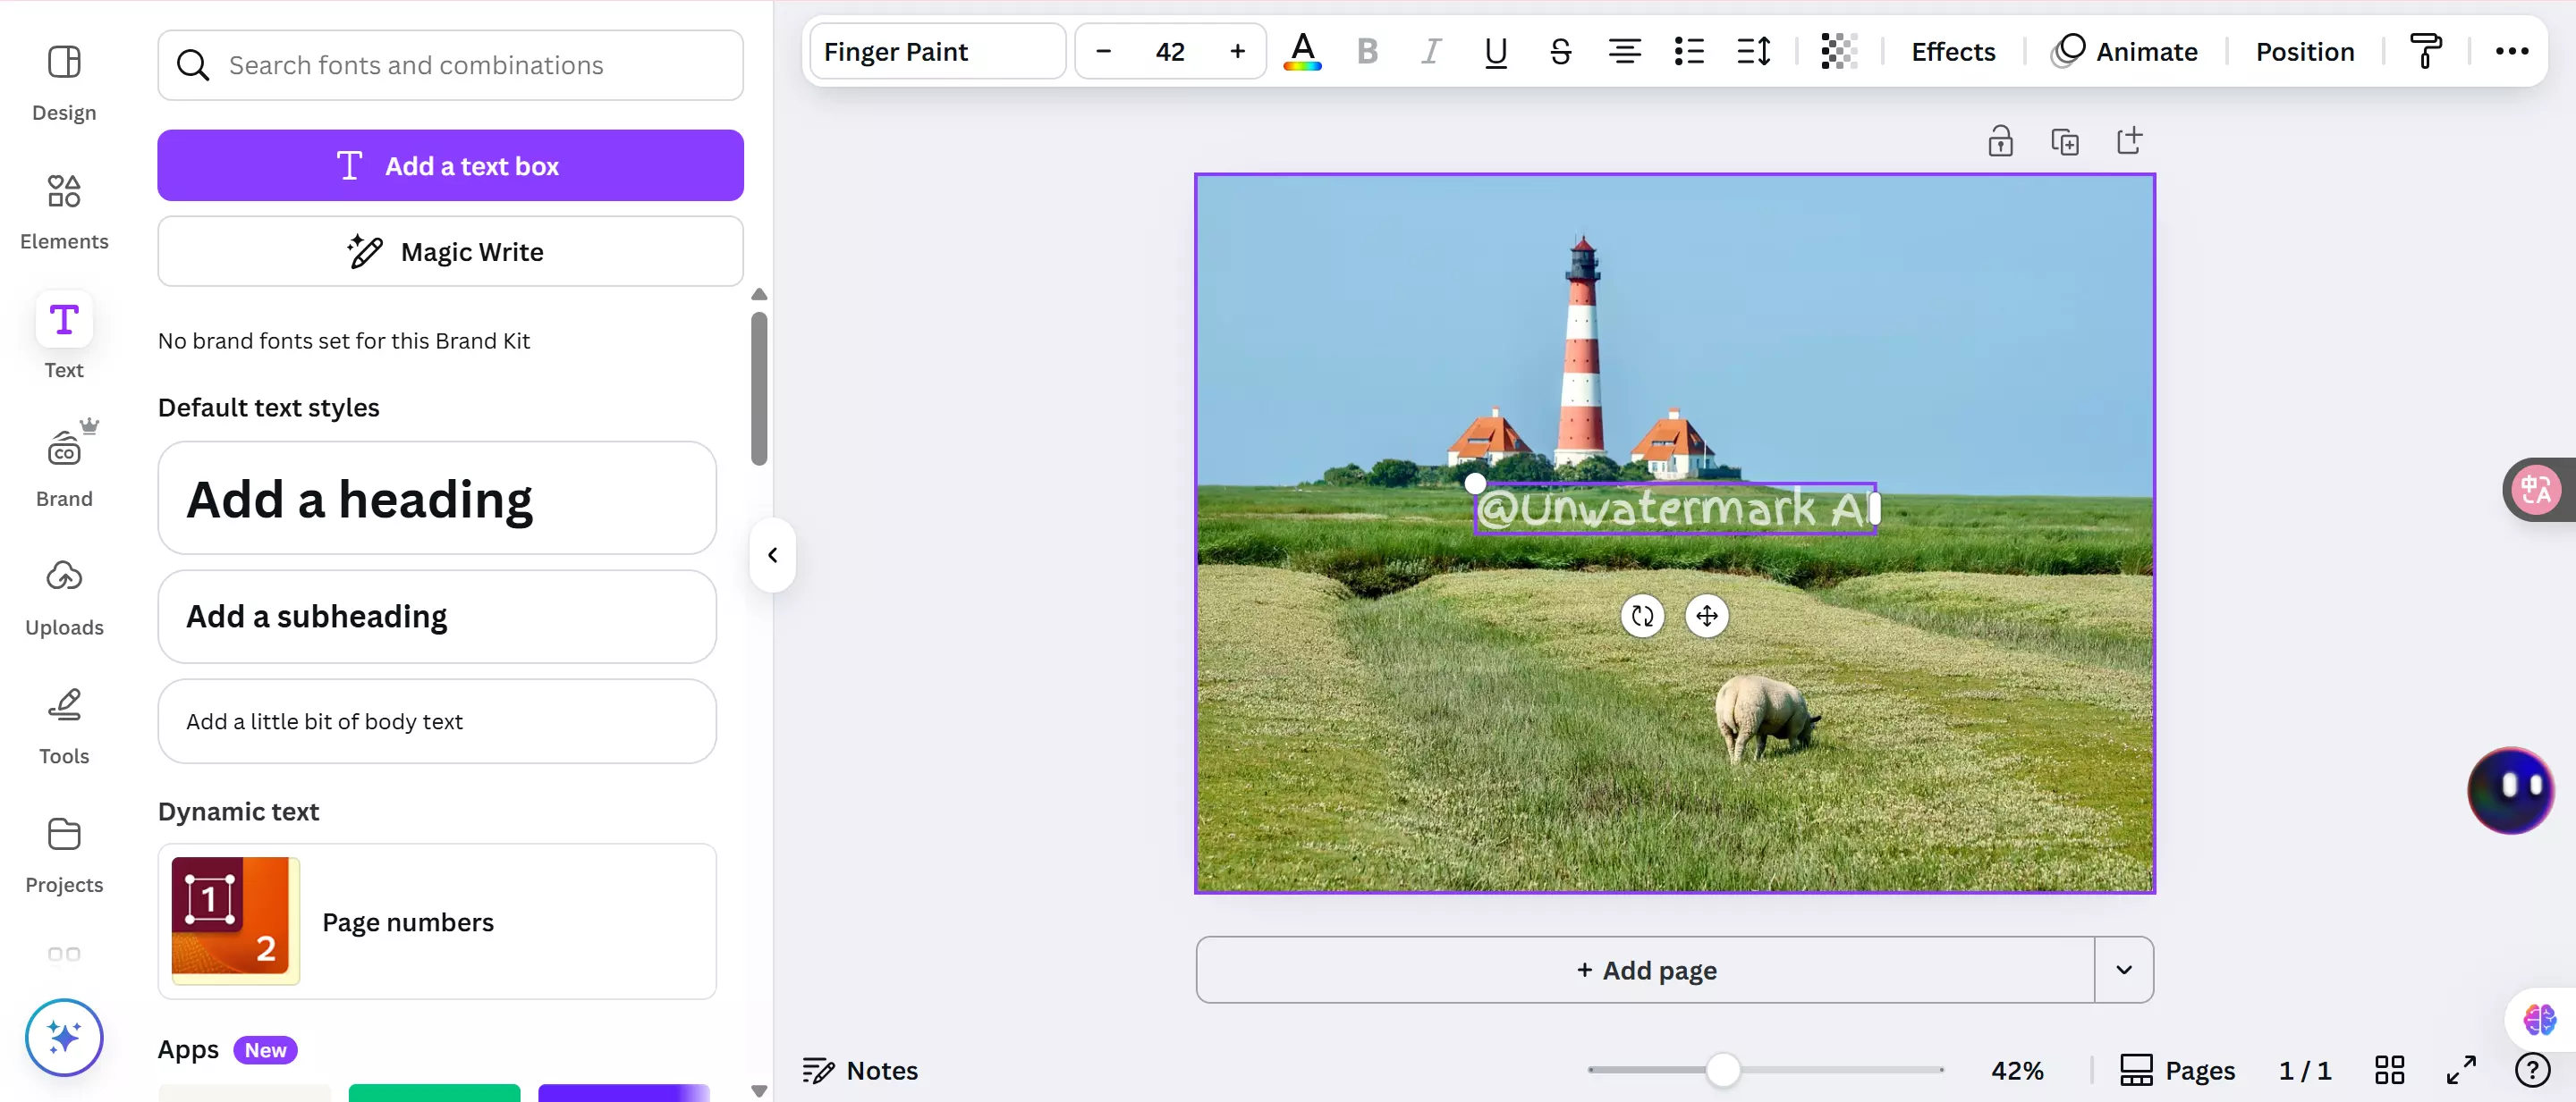Image resolution: width=2576 pixels, height=1102 pixels.
Task: Click Add a text box button
Action: (450, 166)
